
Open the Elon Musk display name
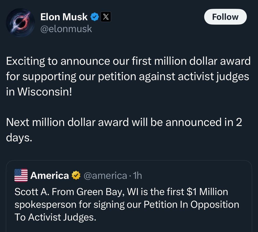[64, 17]
